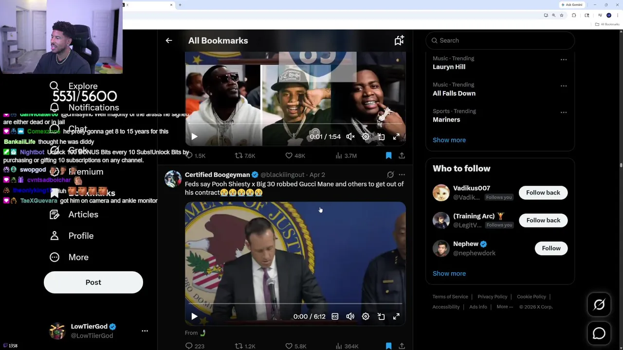
Task: Remove the bookmark on the 5.8K-likes post
Action: 388,346
